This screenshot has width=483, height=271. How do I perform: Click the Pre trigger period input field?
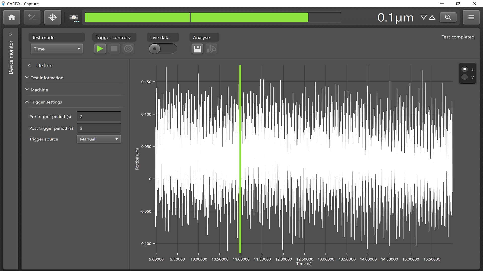[x=99, y=117]
